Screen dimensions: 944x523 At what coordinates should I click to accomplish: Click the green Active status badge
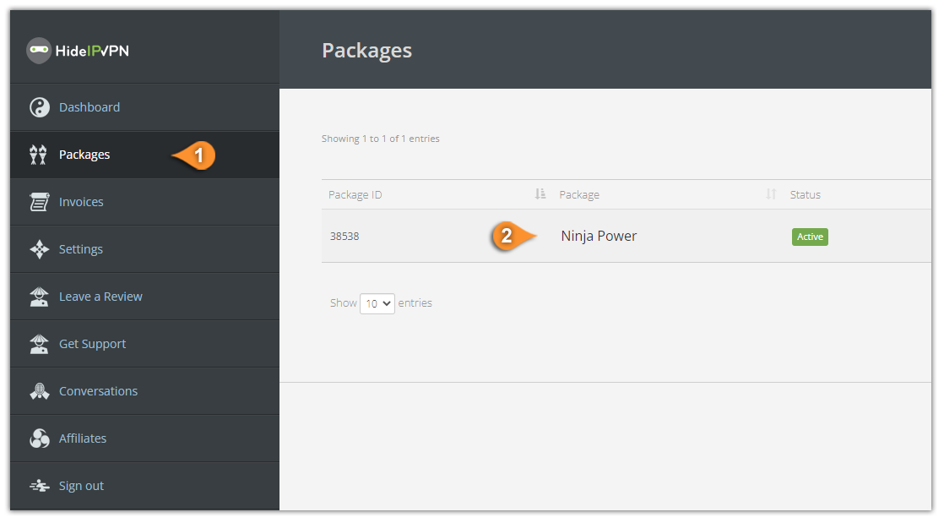click(x=810, y=237)
